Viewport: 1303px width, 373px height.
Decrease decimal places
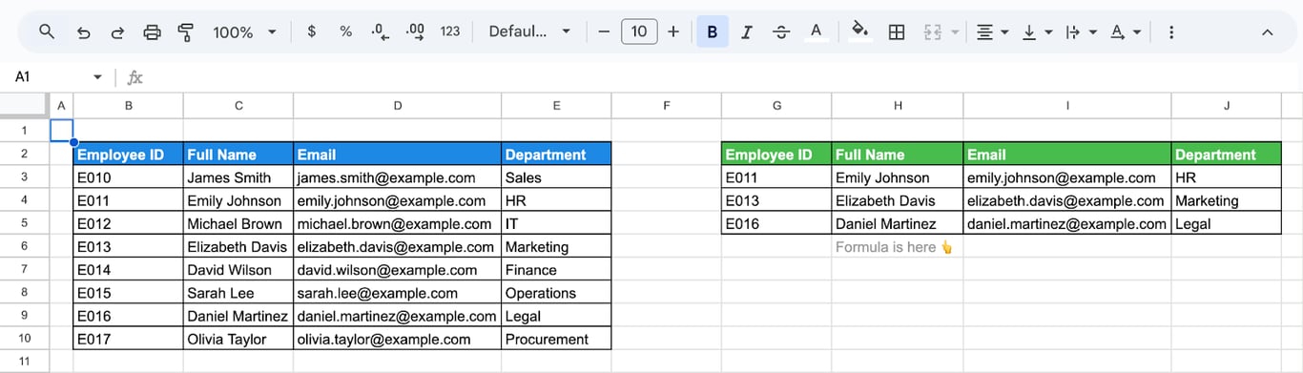[380, 31]
